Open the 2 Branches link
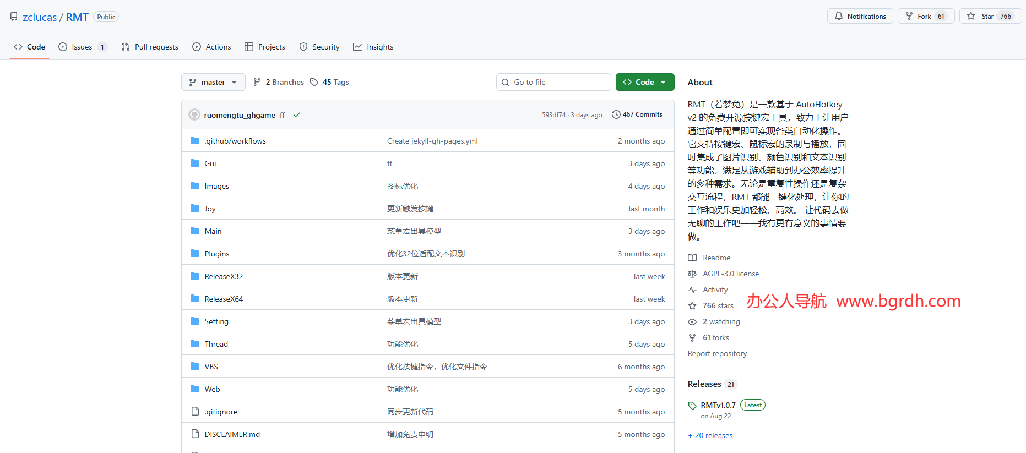 279,82
